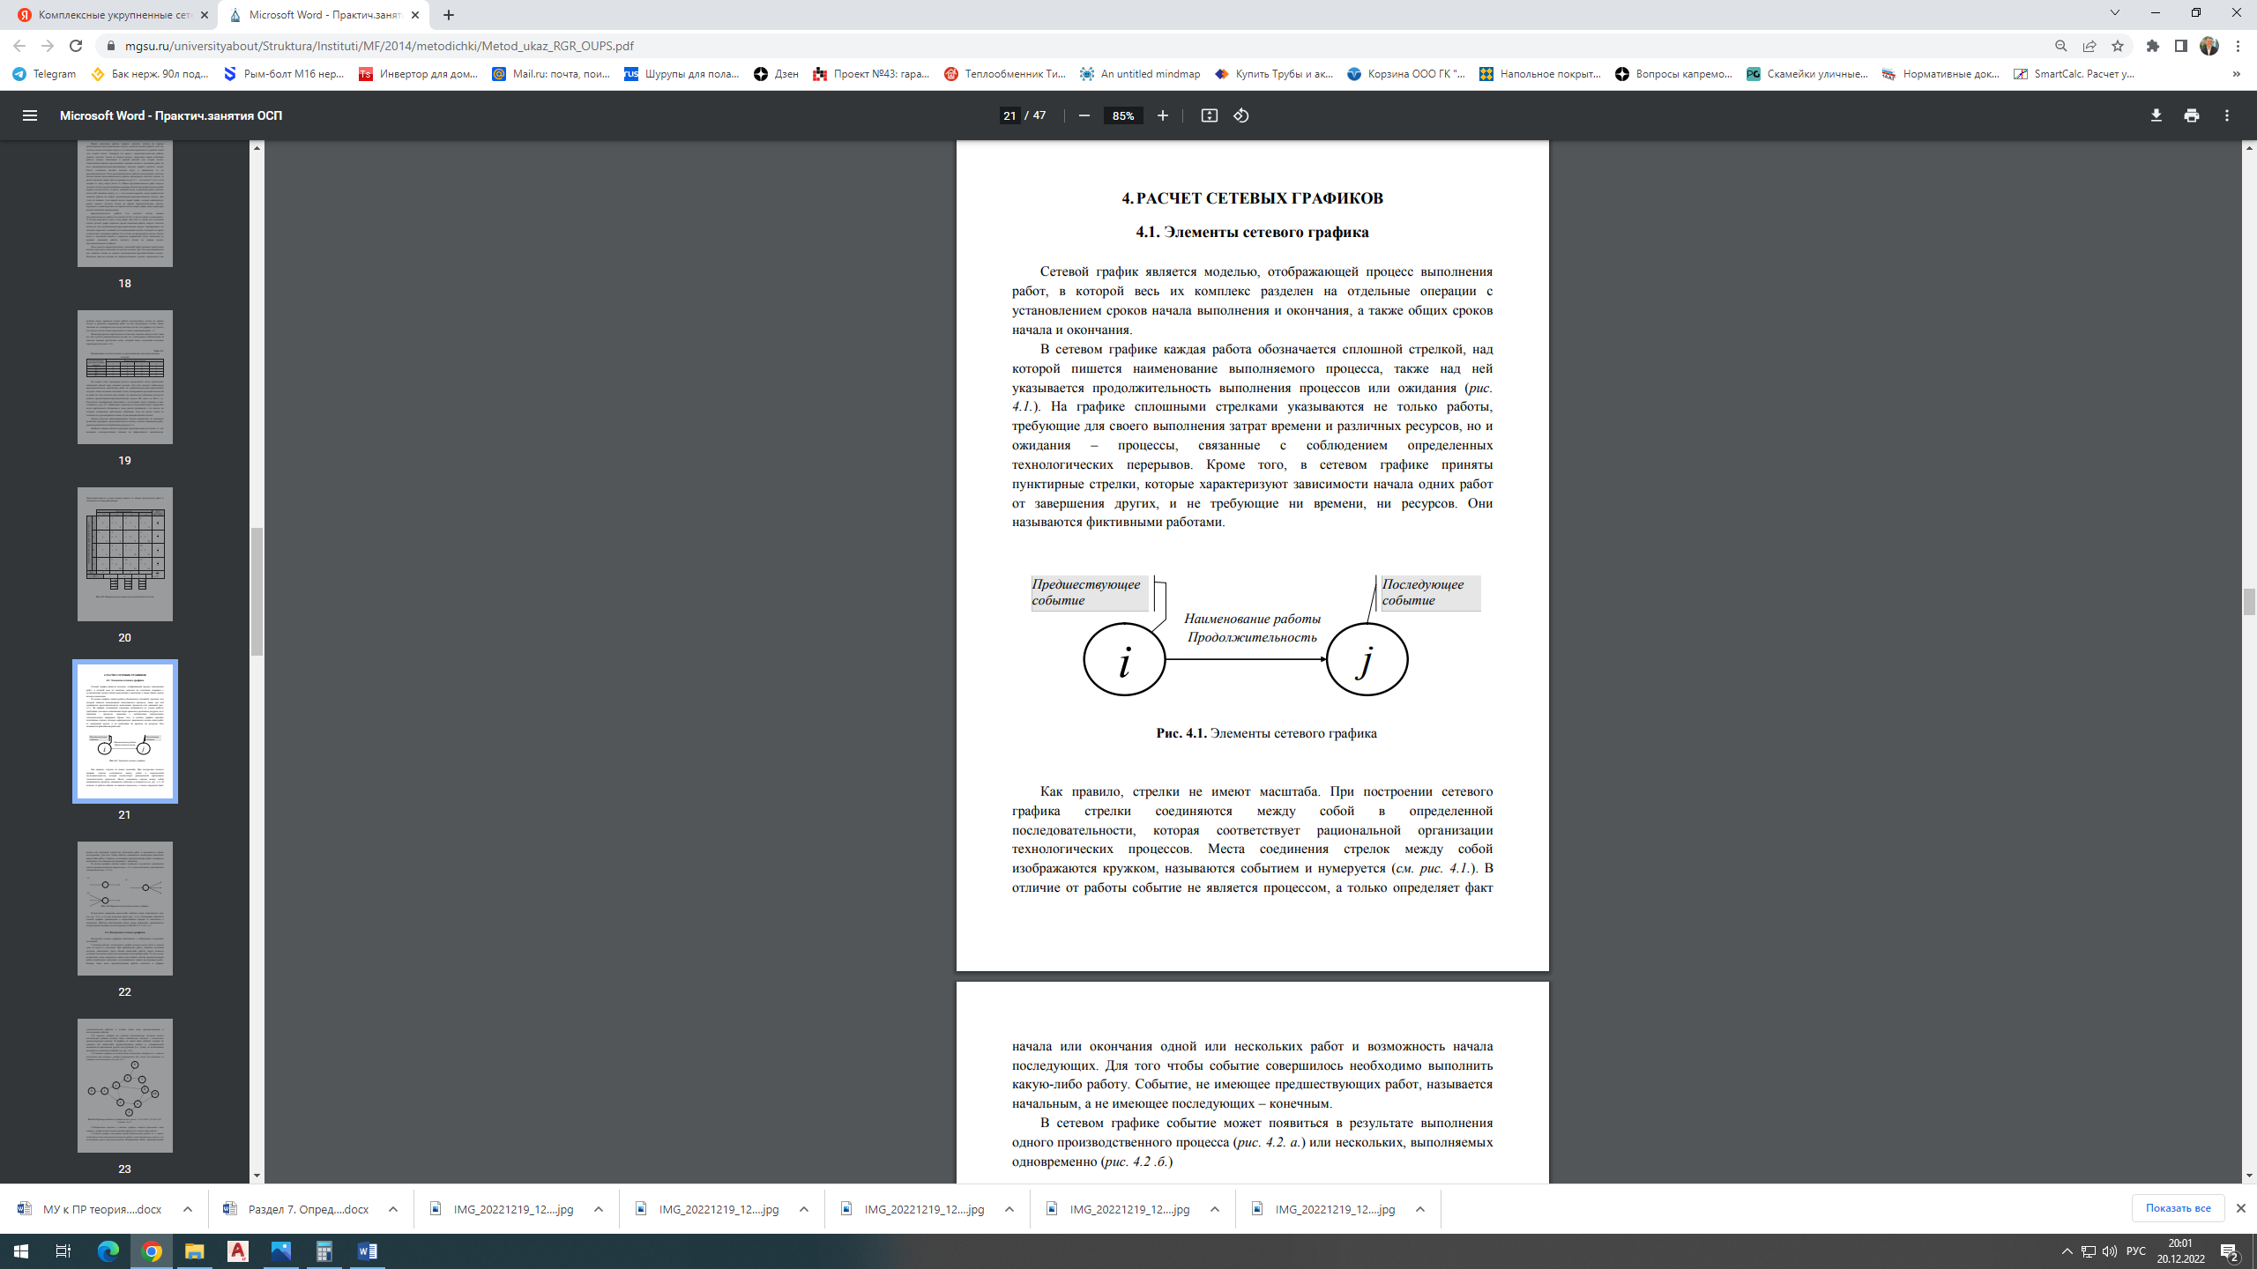Image resolution: width=2257 pixels, height=1269 pixels.
Task: Open the Раздел 7. Опред docx download
Action: click(x=298, y=1209)
